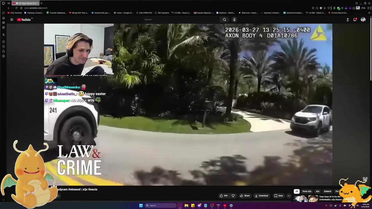Click the video player to pause
This screenshot has height=209, width=372.
[x=188, y=105]
